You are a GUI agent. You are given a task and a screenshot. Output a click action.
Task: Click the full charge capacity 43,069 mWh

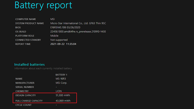63,101
